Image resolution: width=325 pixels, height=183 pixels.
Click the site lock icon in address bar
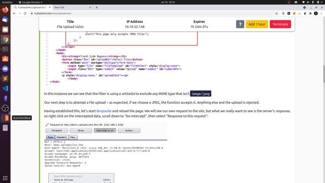pyautogui.click(x=31, y=13)
